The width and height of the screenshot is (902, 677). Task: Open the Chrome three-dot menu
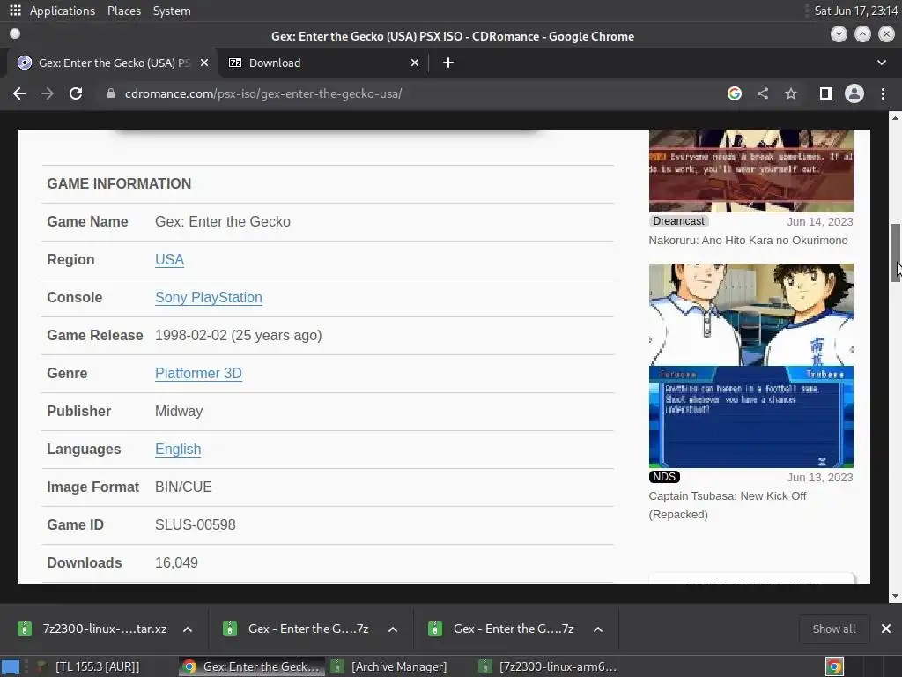[x=883, y=93]
